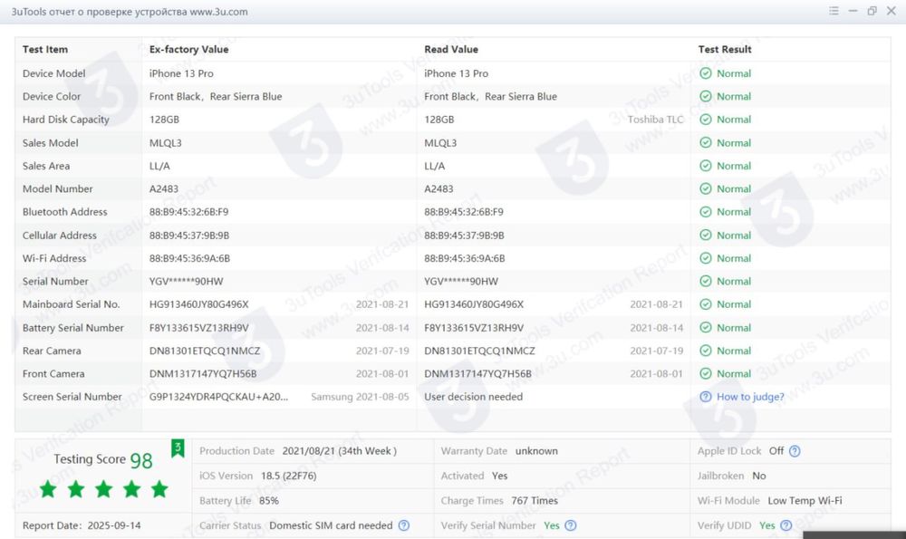This screenshot has width=906, height=539.
Task: Select the read serial number YGV******90HW
Action: click(461, 282)
